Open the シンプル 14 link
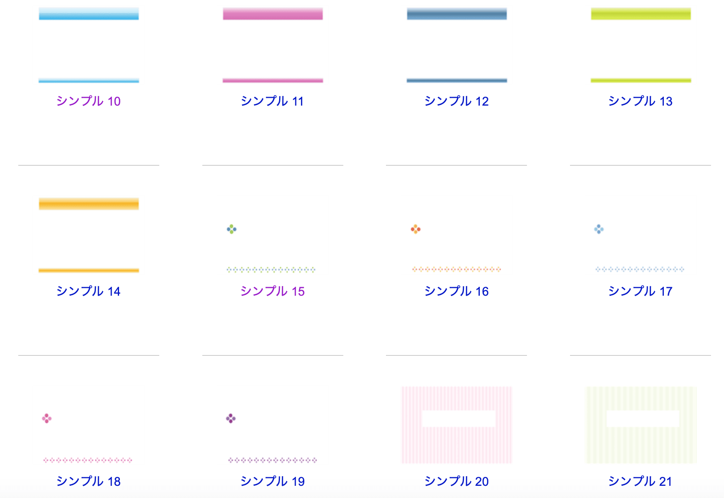This screenshot has height=498, width=724. [89, 291]
